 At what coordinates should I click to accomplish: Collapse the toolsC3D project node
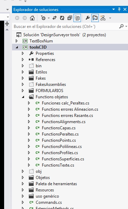tap(17, 47)
